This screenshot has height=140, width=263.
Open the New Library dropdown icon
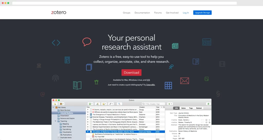pyautogui.click(x=62, y=104)
